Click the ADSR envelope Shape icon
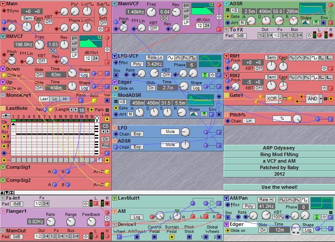This screenshot has width=335, height=242. point(307,22)
